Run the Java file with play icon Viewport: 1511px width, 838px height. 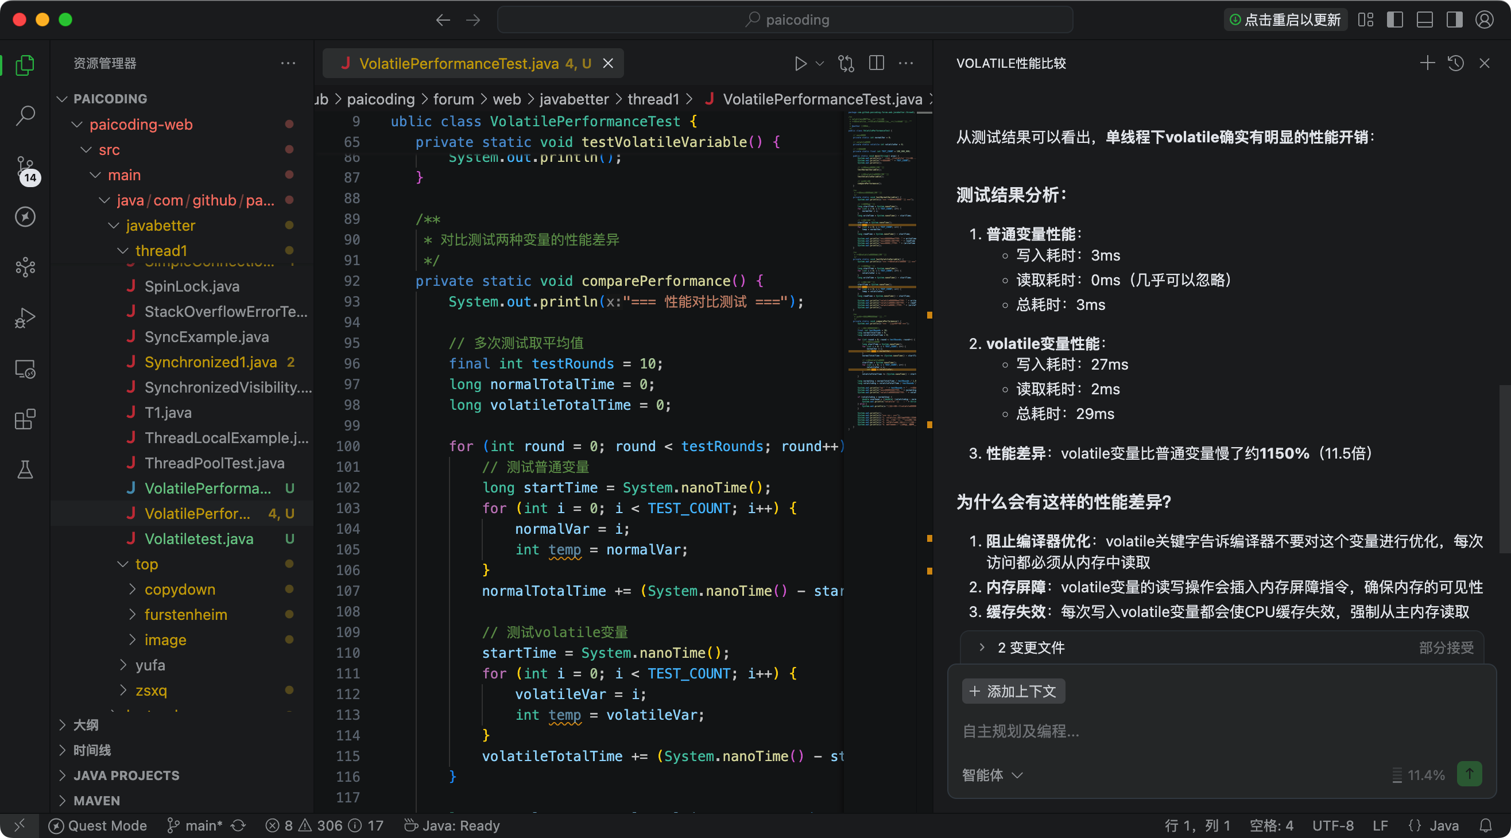click(800, 63)
